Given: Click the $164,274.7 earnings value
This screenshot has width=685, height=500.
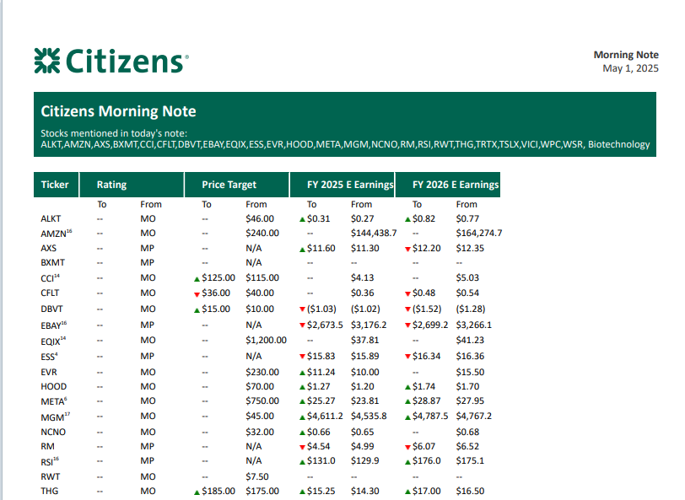Looking at the screenshot, I should pyautogui.click(x=479, y=234).
